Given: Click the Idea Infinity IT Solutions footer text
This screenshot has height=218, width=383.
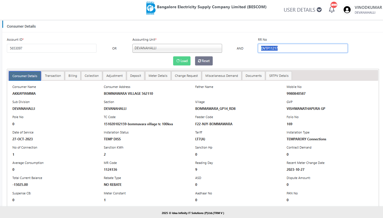Looking at the screenshot, I should click(x=193, y=213).
